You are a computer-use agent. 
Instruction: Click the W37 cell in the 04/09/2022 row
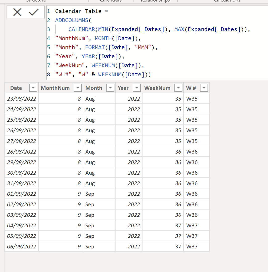(x=196, y=226)
